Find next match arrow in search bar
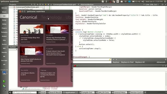Viewport: 167px width, 94px height. [x=116, y=59]
